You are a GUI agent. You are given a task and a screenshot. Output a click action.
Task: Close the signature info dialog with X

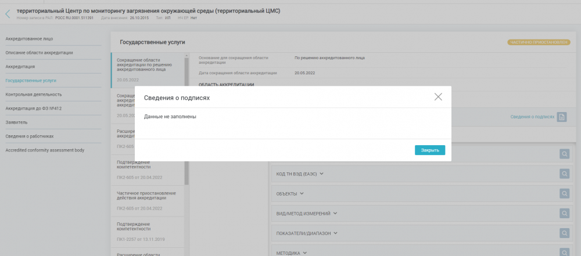(x=438, y=97)
